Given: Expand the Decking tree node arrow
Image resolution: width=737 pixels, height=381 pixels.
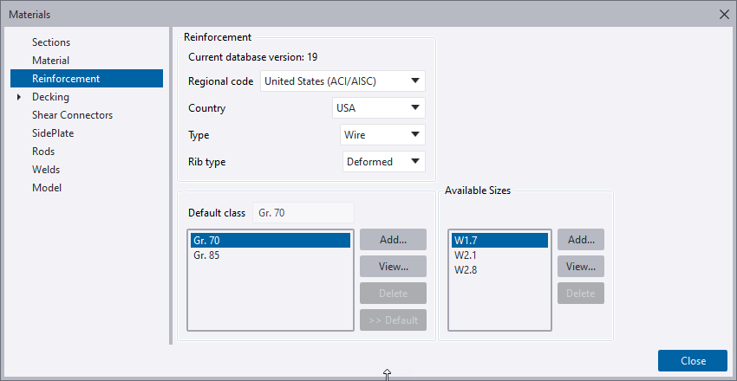Looking at the screenshot, I should 19,97.
